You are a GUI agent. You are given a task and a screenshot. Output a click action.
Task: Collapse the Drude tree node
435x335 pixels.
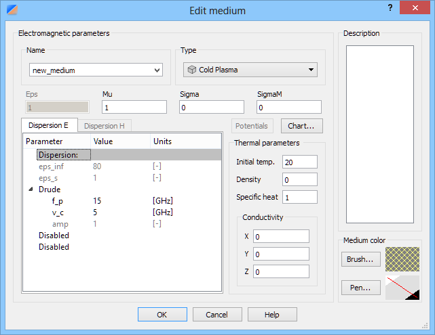[31, 189]
